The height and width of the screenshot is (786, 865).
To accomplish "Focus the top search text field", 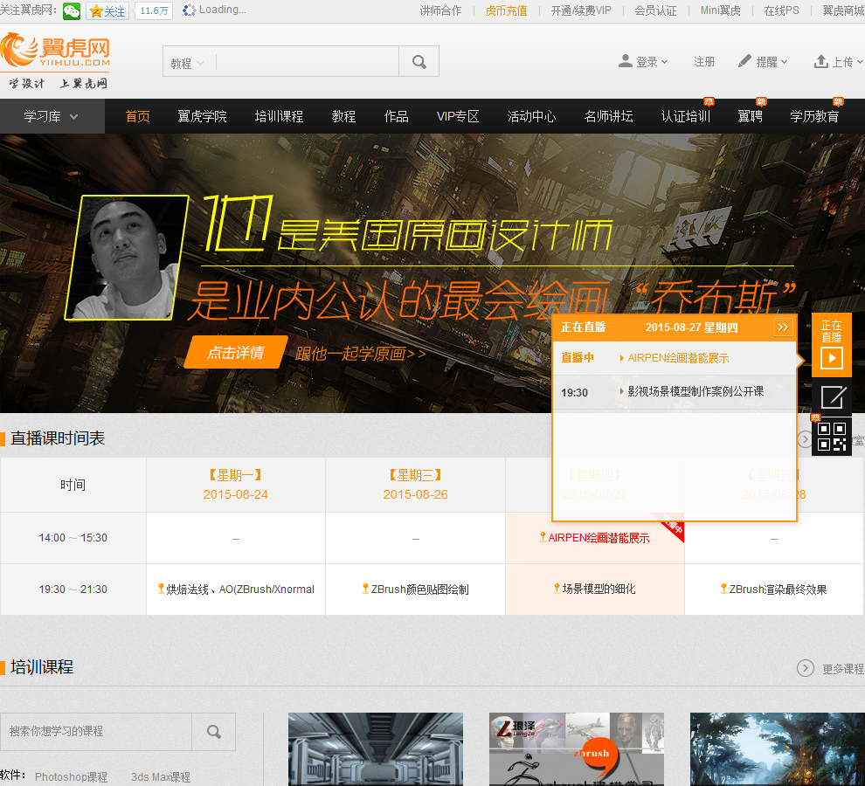I will point(307,61).
